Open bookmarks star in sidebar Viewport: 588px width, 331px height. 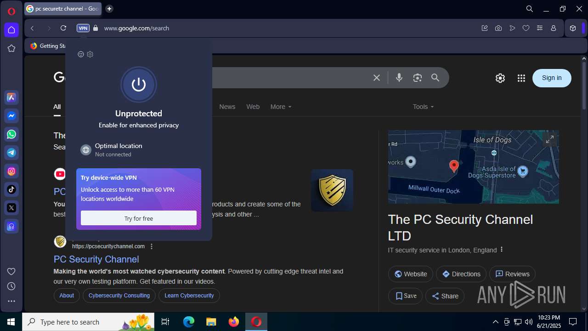point(11,48)
